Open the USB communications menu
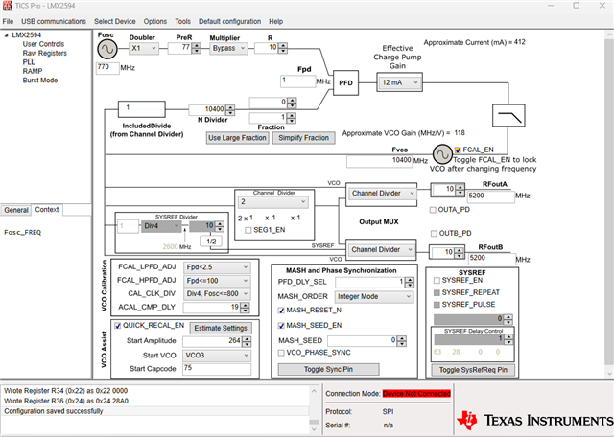 click(54, 21)
